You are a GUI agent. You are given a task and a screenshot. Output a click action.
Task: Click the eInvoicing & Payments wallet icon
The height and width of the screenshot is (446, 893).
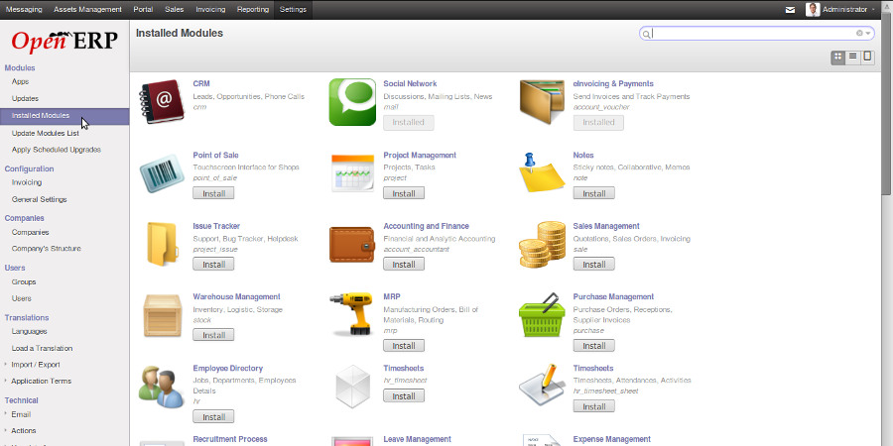click(x=542, y=102)
